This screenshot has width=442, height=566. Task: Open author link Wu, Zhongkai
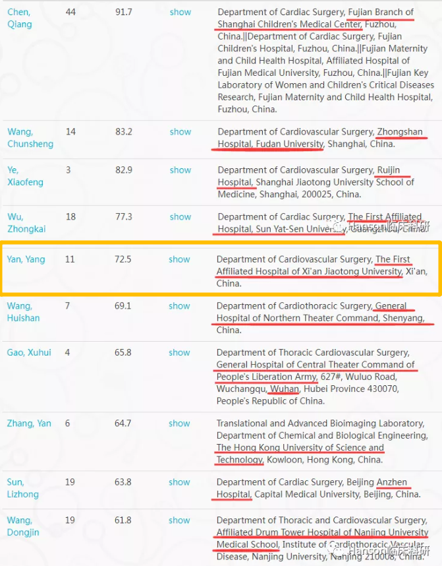click(26, 223)
